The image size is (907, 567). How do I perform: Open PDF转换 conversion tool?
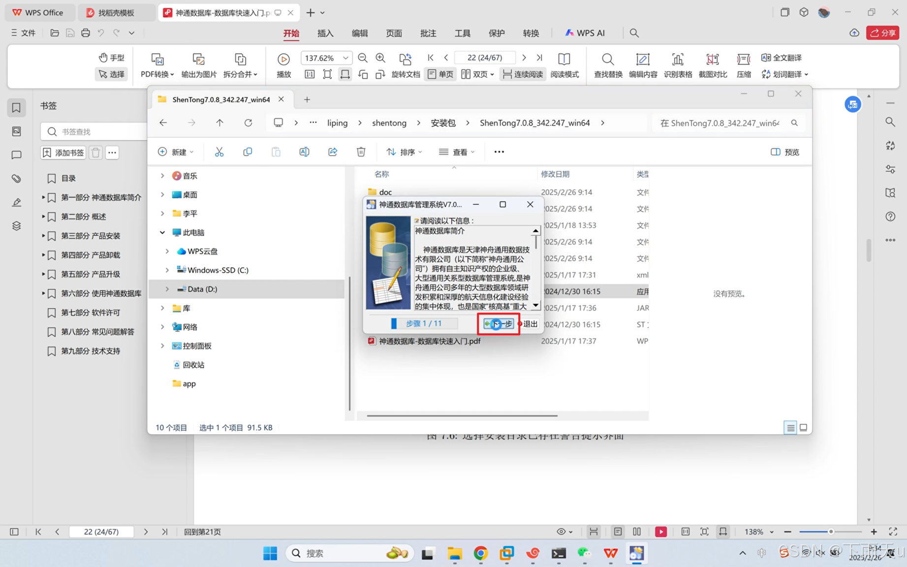pyautogui.click(x=157, y=65)
